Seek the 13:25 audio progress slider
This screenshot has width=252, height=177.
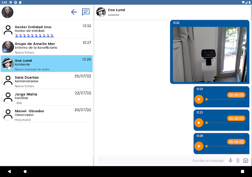(x=225, y=146)
